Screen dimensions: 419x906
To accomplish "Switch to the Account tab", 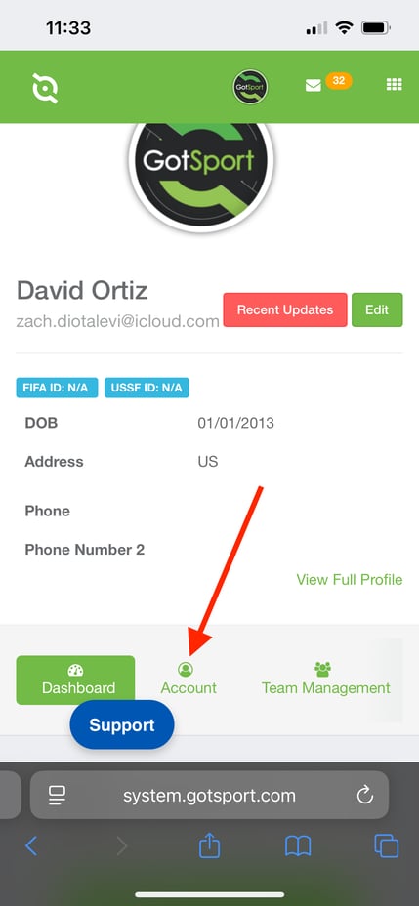I will click(189, 679).
